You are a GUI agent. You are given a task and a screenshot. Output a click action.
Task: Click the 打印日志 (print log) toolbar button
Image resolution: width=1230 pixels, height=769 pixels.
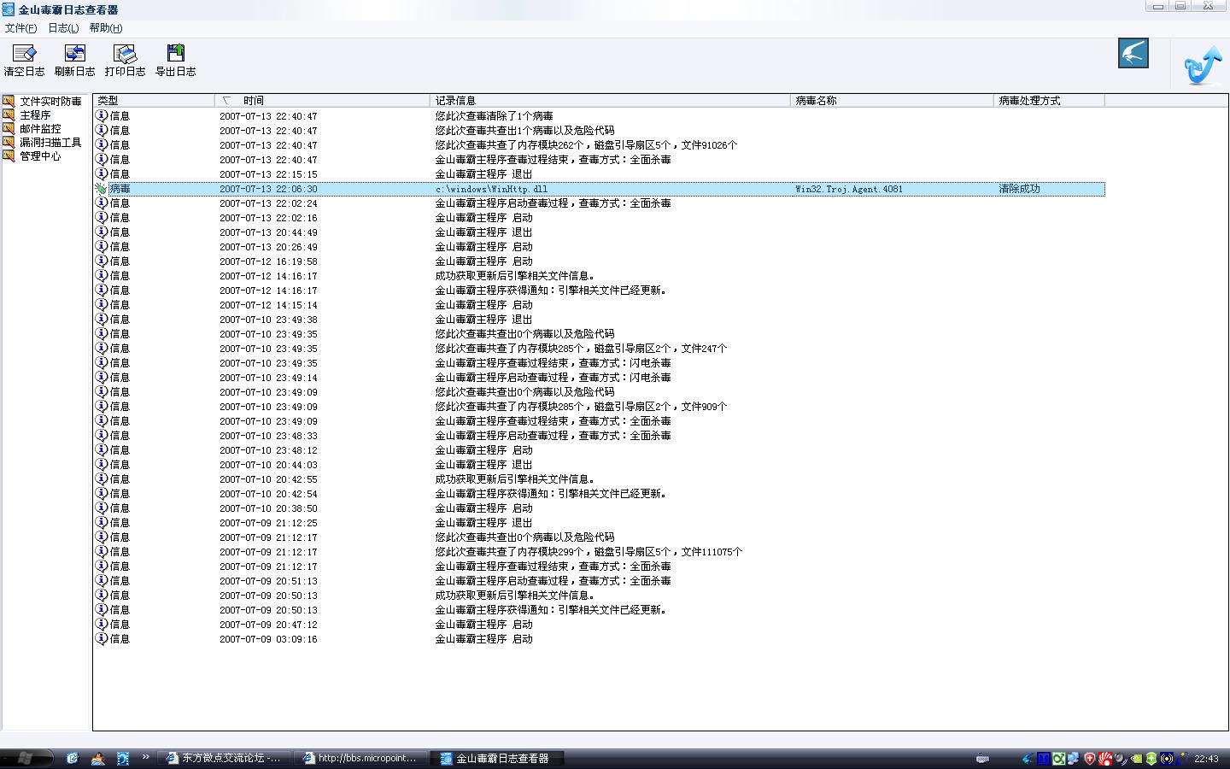tap(125, 61)
